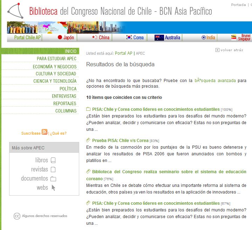Open the Japón flag icon
Viewport: 252px width, 230px height.
pos(60,37)
